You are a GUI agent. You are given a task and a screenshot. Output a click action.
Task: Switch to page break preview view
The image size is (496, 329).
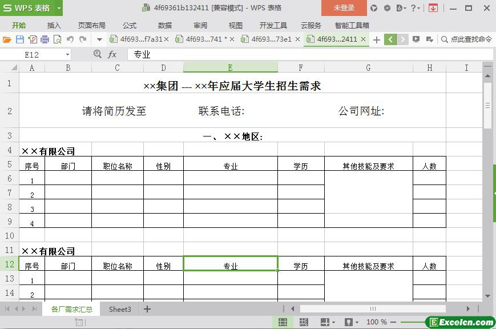[304, 322]
